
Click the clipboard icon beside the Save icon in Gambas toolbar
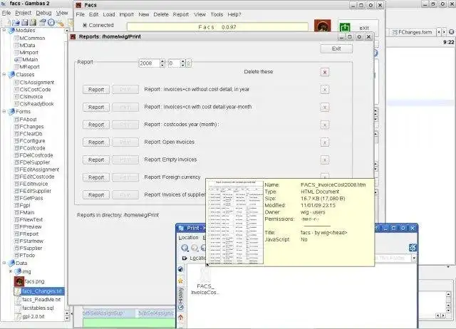[x=33, y=23]
